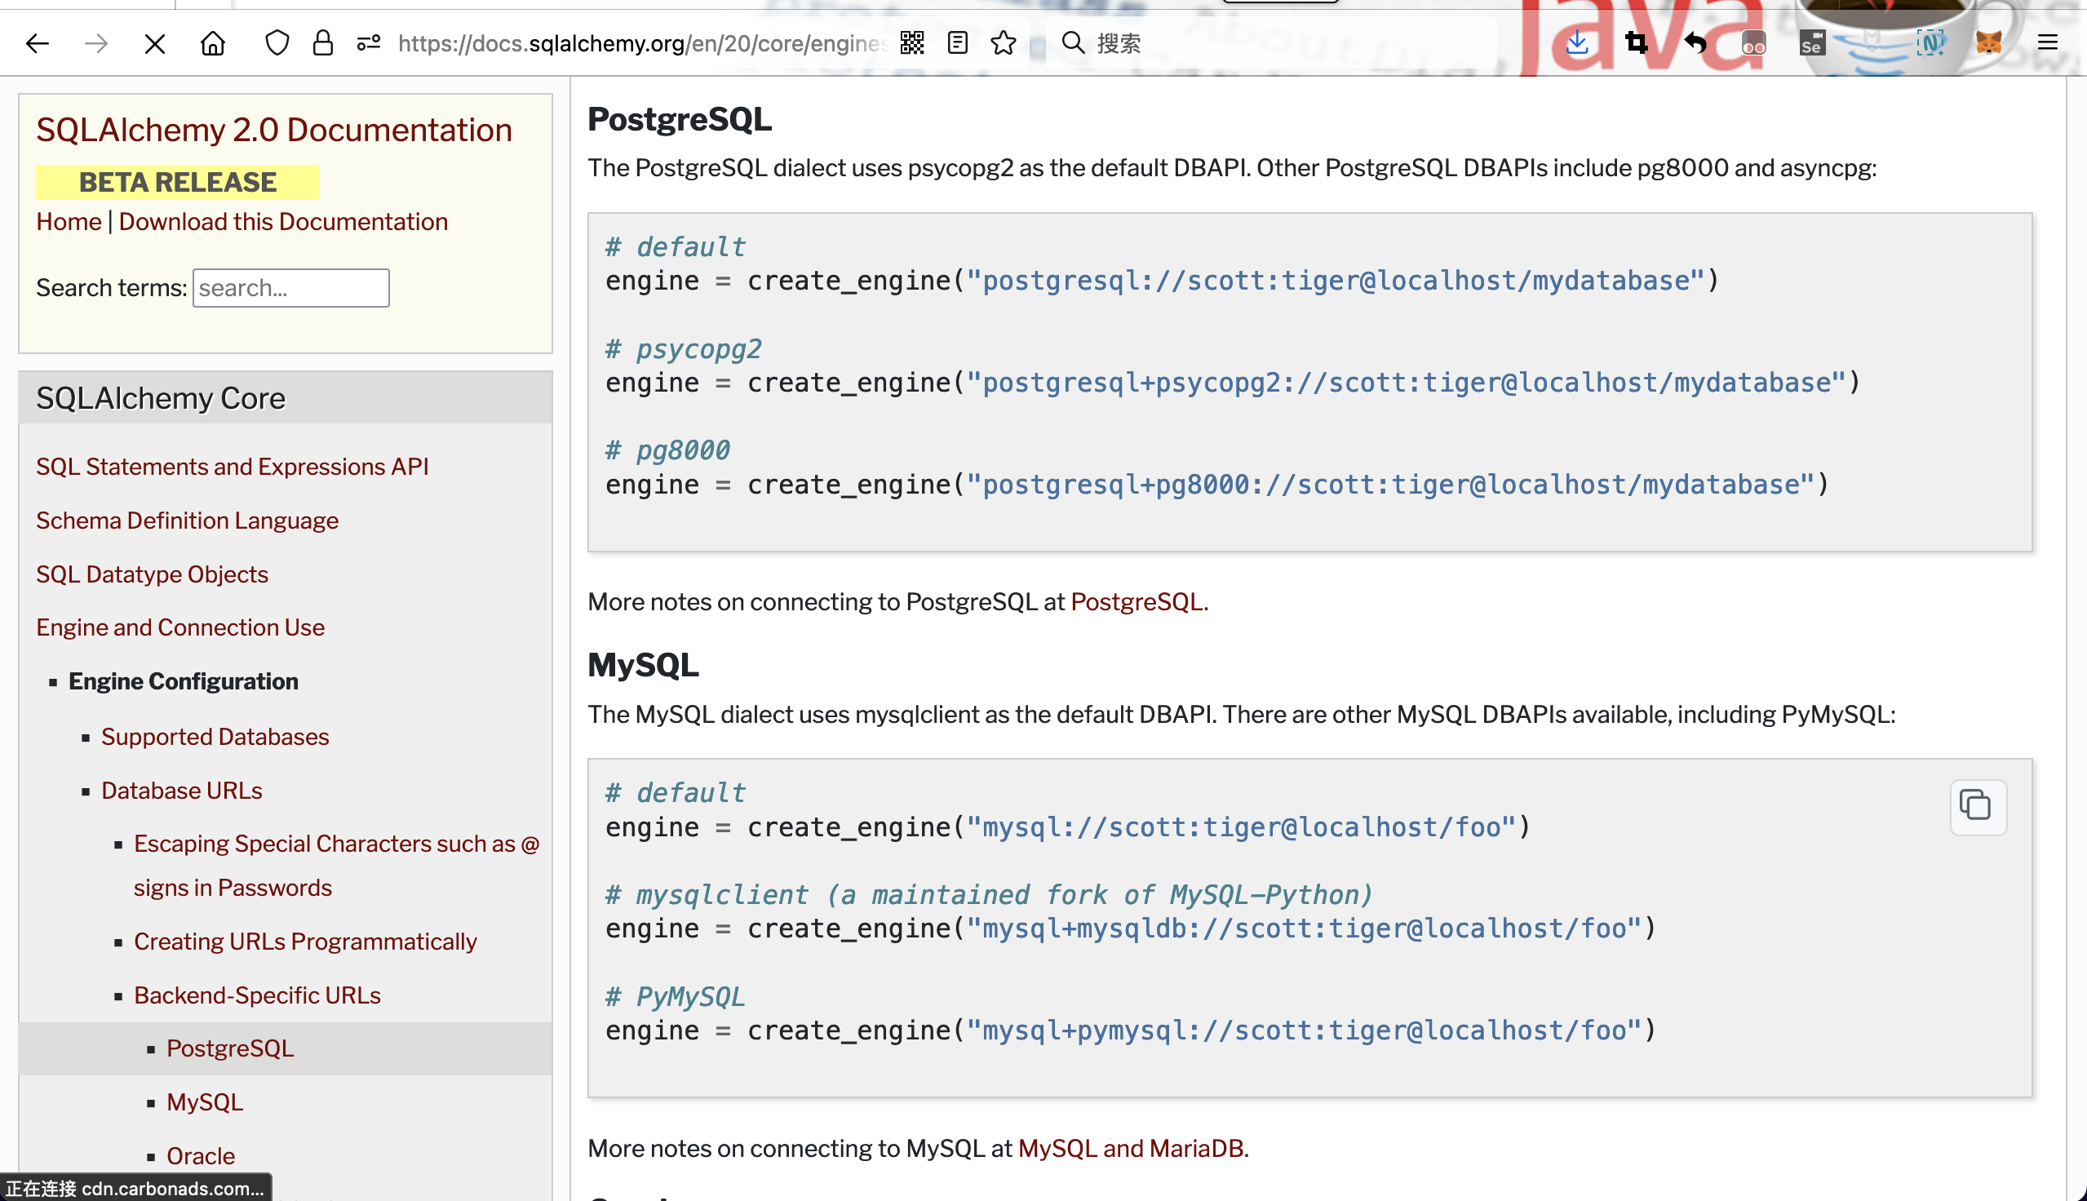Jump to Supported Databases section
The image size is (2087, 1201).
tap(215, 737)
